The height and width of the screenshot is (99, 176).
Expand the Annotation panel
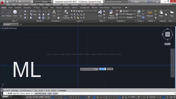[56, 21]
